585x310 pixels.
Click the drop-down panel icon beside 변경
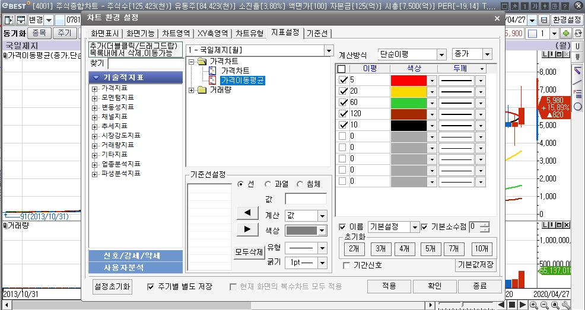point(21,20)
